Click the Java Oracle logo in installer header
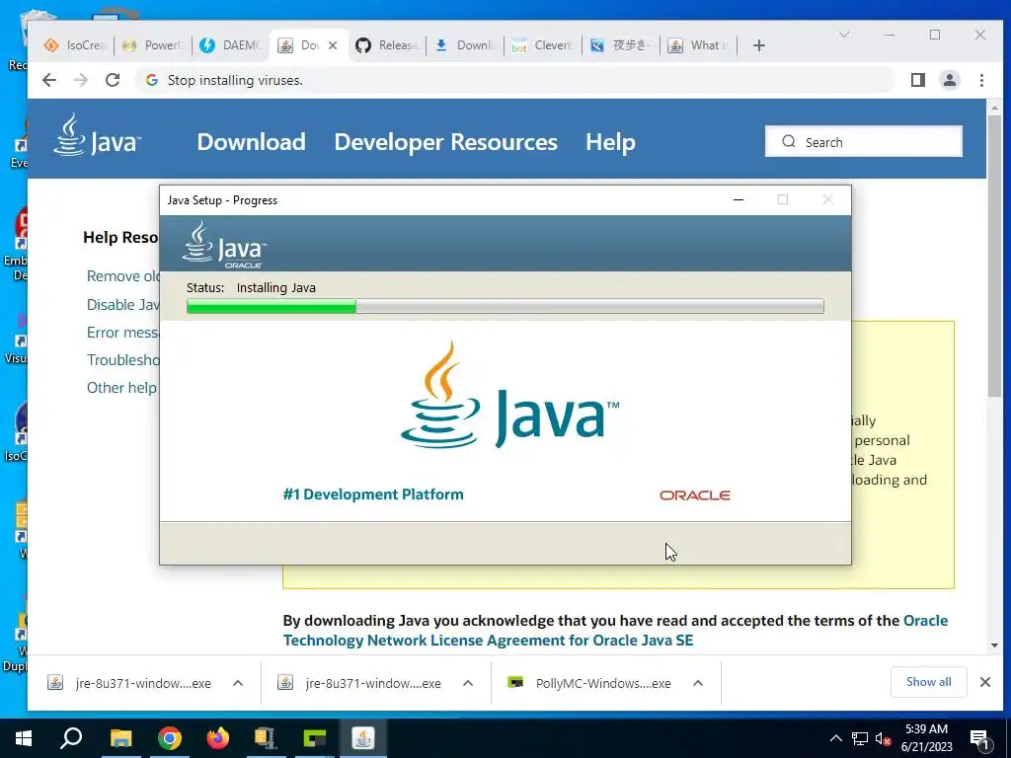 [x=224, y=245]
